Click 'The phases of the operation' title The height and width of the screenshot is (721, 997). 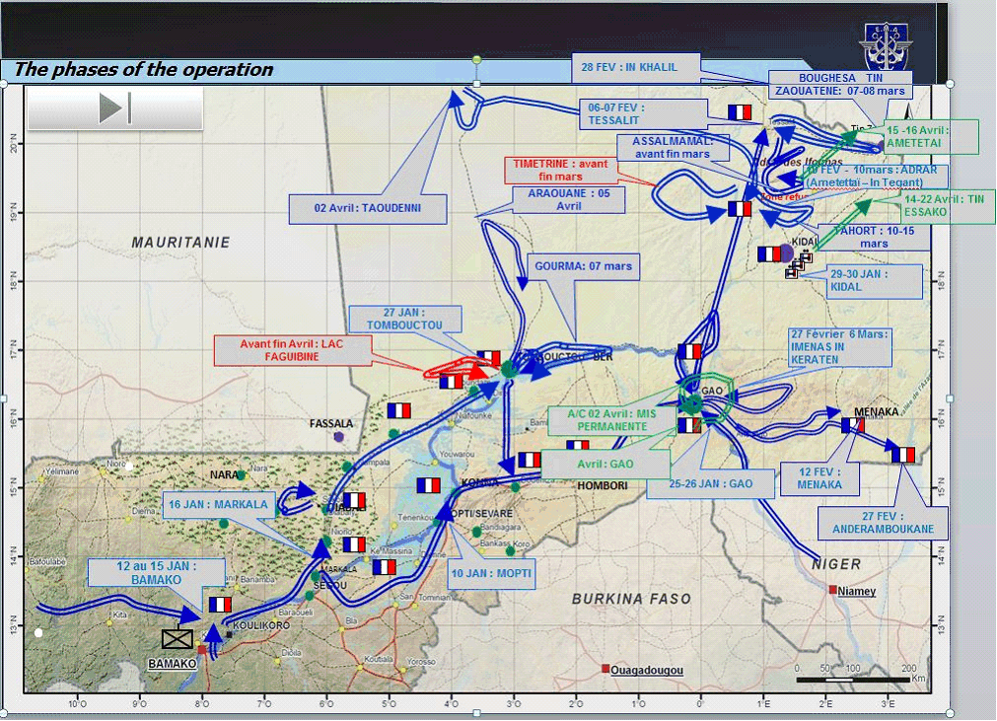[x=144, y=70]
